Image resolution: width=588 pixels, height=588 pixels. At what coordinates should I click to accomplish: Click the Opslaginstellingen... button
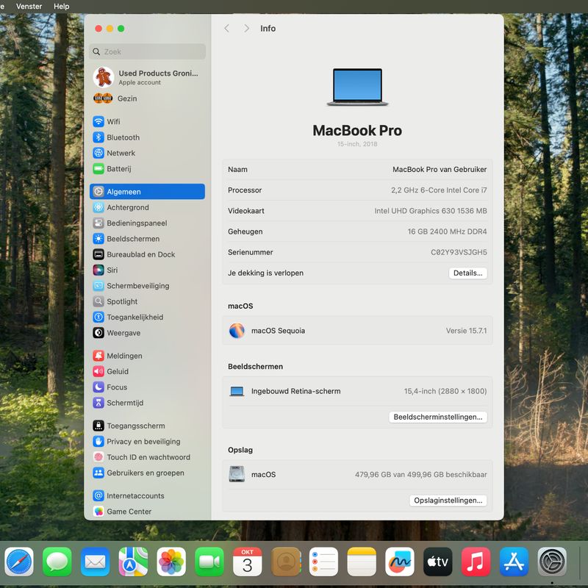click(448, 501)
